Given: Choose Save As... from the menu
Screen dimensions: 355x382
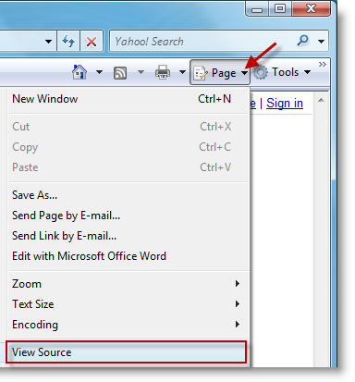Looking at the screenshot, I should (128, 195).
